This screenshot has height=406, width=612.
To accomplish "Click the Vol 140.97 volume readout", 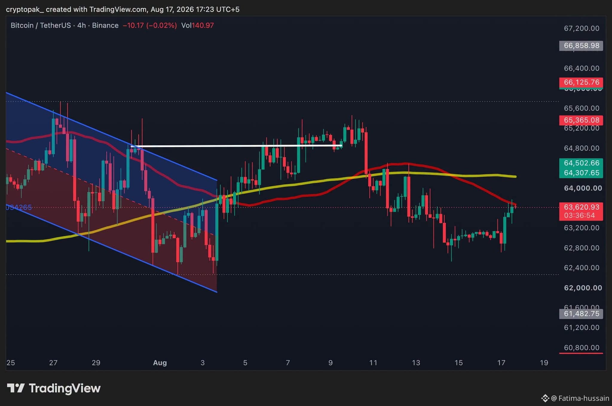I will tap(198, 25).
